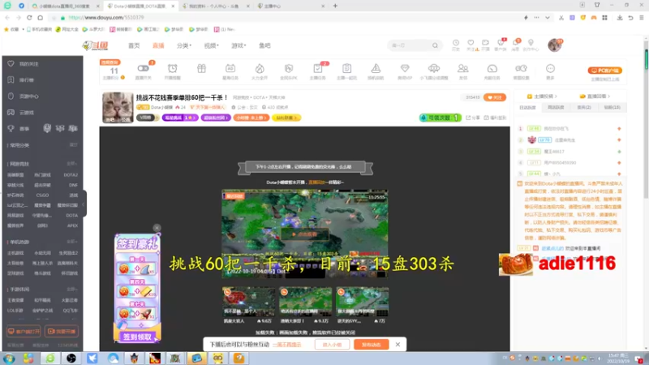Screen dimensions: 649x365
Task: Expand the 分类 category dropdown
Action: click(x=184, y=45)
